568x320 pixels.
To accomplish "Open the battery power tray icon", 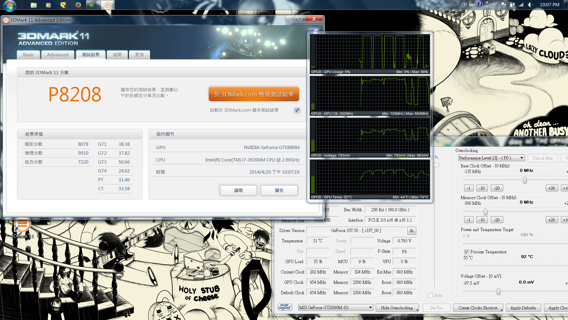I will [512, 4].
